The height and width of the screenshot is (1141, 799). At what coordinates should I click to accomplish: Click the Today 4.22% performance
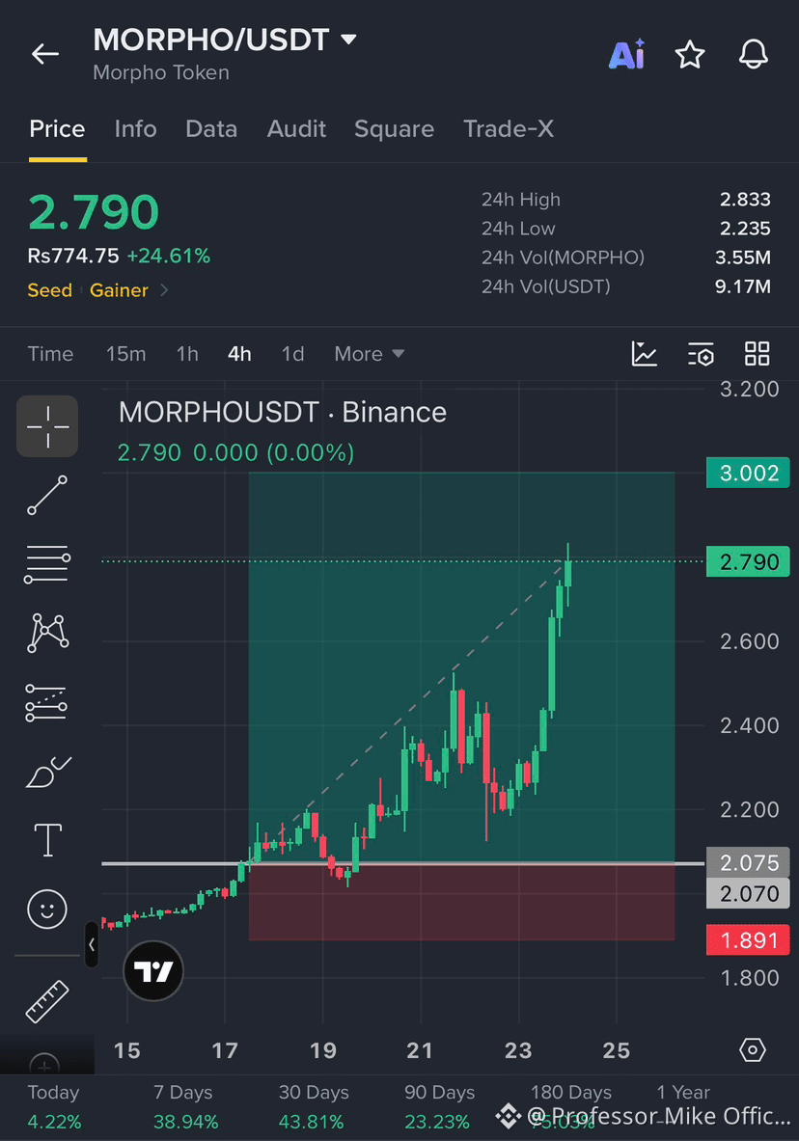tap(54, 1107)
